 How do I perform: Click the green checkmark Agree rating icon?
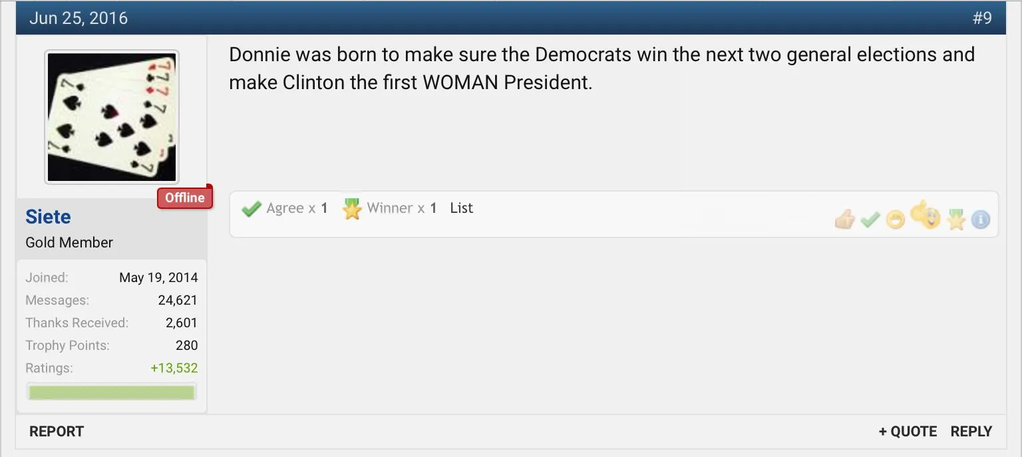click(x=870, y=220)
